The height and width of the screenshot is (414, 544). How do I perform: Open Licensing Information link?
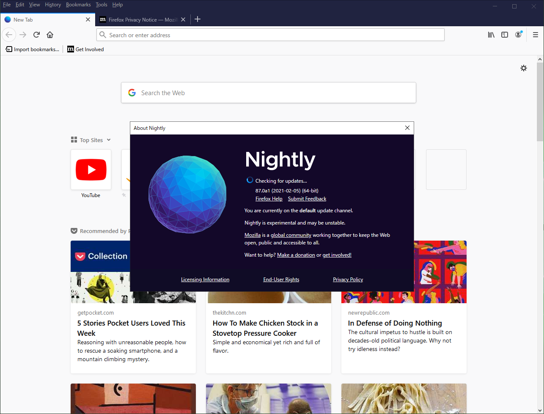(205, 280)
